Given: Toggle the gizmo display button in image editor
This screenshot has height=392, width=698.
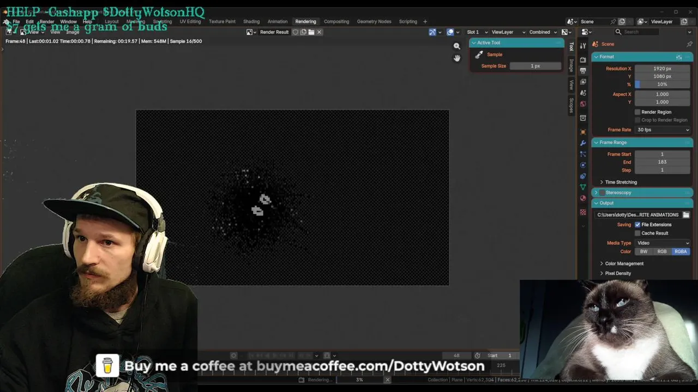Looking at the screenshot, I should (x=432, y=32).
